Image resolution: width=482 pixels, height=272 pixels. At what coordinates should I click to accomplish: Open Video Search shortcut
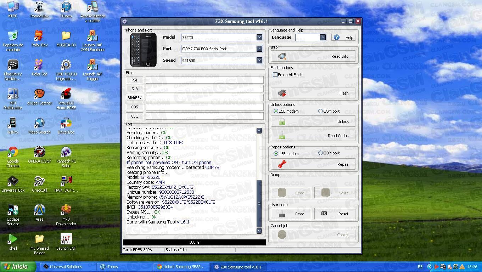(39, 126)
